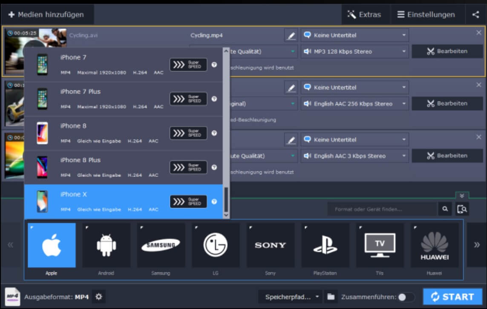This screenshot has height=309, width=487.
Task: Click preset list scroll down arrow
Action: 226,215
